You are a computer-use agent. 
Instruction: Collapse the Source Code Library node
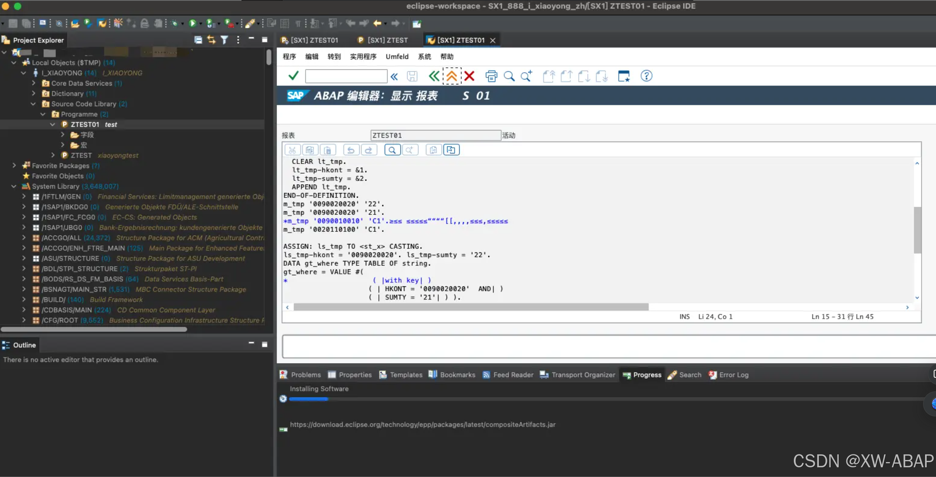[34, 104]
